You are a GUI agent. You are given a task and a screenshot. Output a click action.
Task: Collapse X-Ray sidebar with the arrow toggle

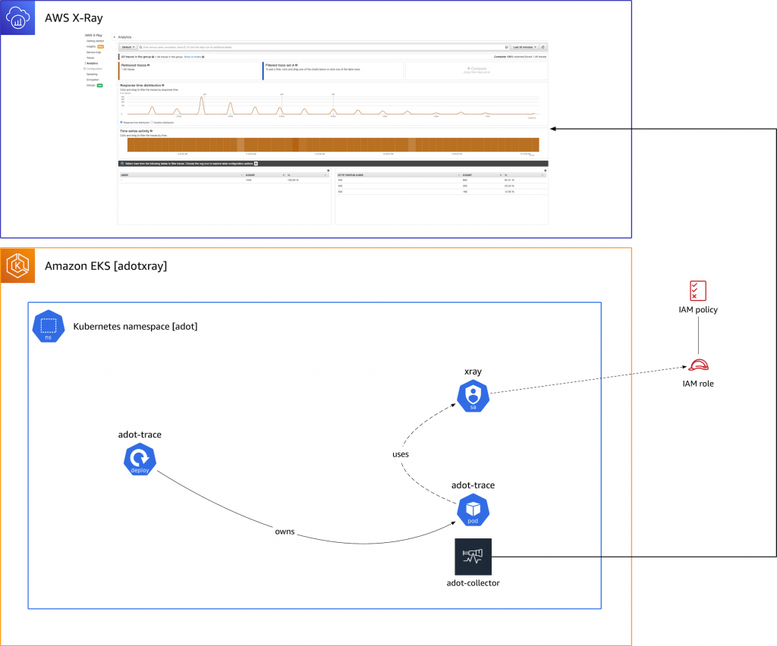click(x=114, y=37)
